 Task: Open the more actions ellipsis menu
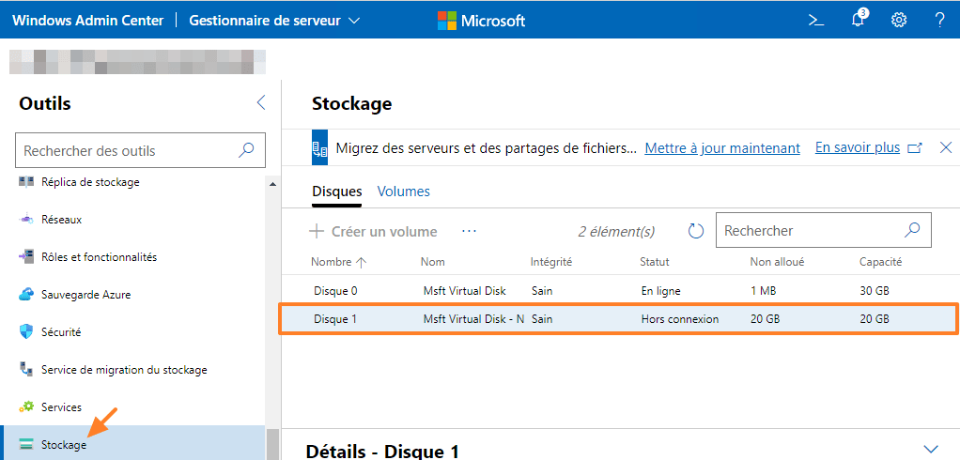[x=470, y=231]
